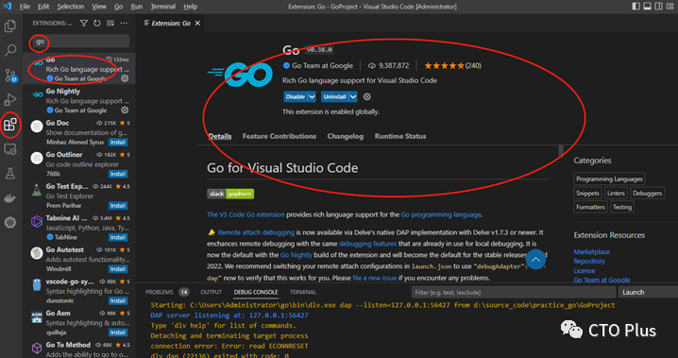Image resolution: width=678 pixels, height=358 pixels.
Task: Switch to the Feature Contributions tab
Action: click(280, 136)
